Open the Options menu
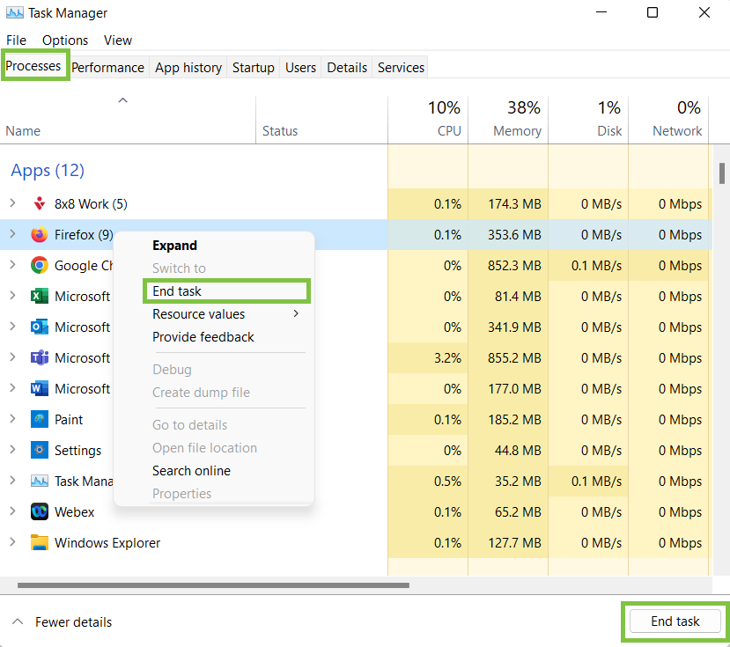The width and height of the screenshot is (730, 647). pyautogui.click(x=65, y=40)
